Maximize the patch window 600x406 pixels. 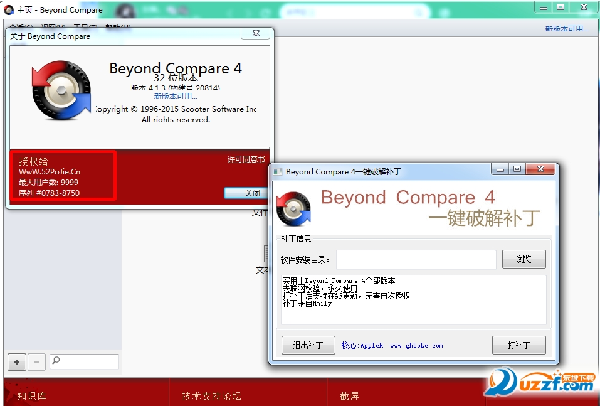coord(517,169)
